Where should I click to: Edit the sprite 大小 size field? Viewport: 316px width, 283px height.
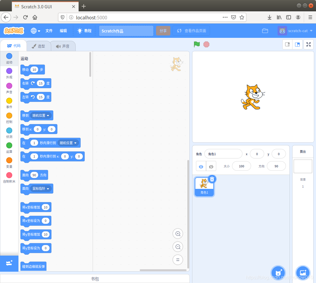pos(242,166)
